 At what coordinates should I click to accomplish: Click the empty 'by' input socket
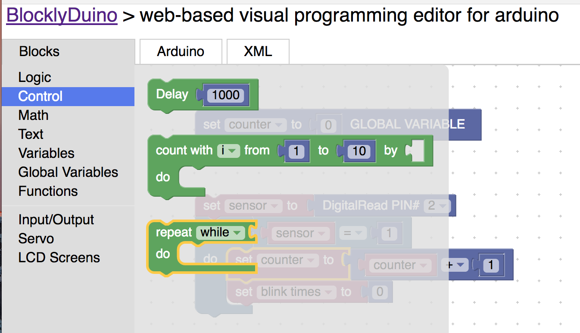(415, 151)
